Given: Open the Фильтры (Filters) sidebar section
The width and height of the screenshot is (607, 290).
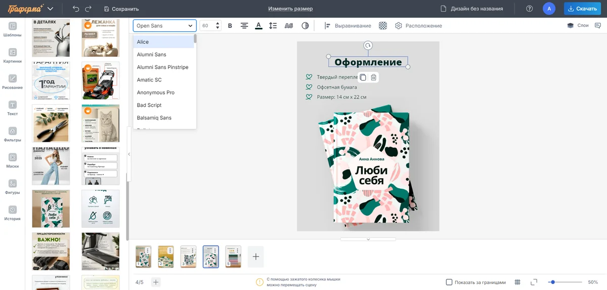Looking at the screenshot, I should click(13, 134).
